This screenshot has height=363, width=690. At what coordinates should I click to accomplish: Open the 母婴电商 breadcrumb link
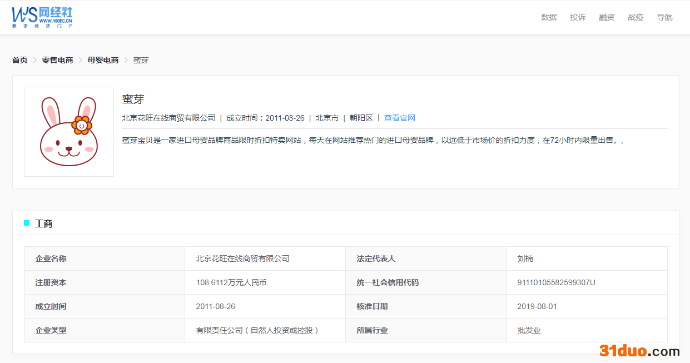click(x=103, y=60)
